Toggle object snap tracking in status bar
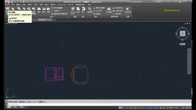The width and height of the screenshot is (196, 110). click(145, 108)
